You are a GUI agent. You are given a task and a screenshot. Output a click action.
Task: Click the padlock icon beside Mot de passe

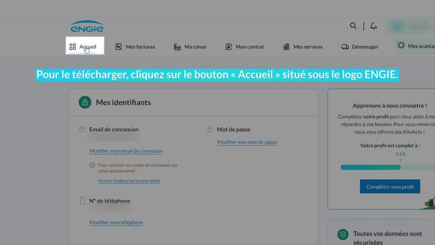[210, 129]
